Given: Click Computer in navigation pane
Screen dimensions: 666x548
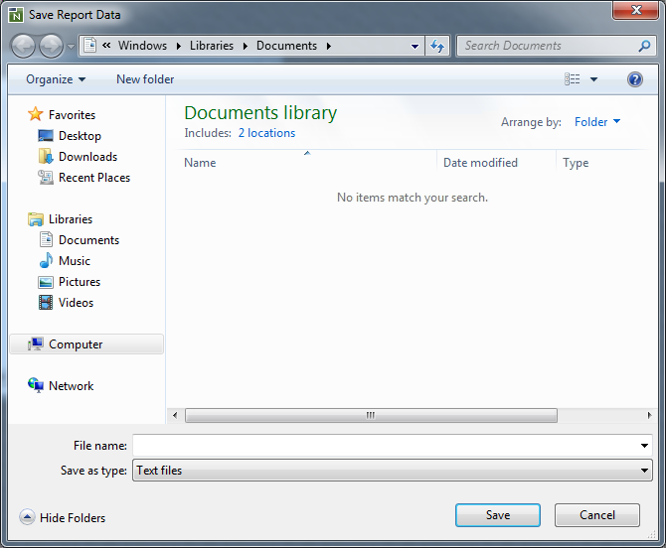Looking at the screenshot, I should coord(76,344).
